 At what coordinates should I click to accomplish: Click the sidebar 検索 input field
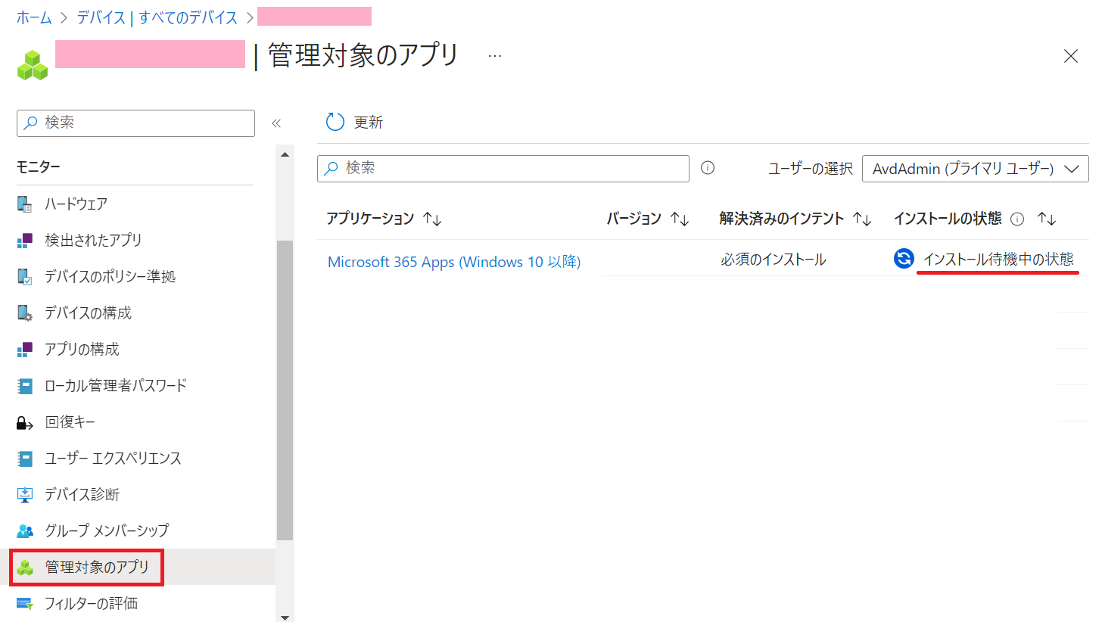click(x=135, y=123)
